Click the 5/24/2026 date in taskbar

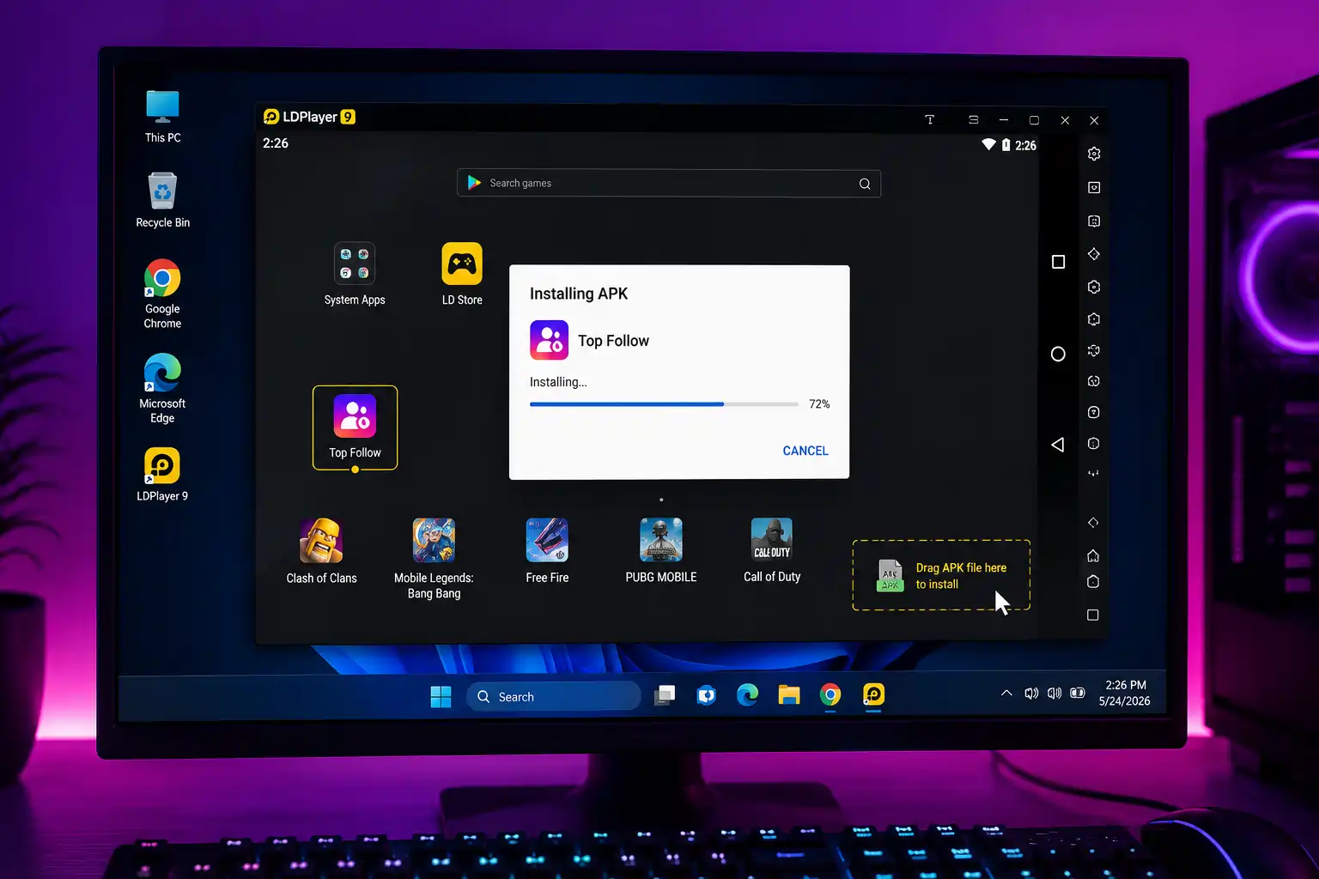tap(1125, 701)
